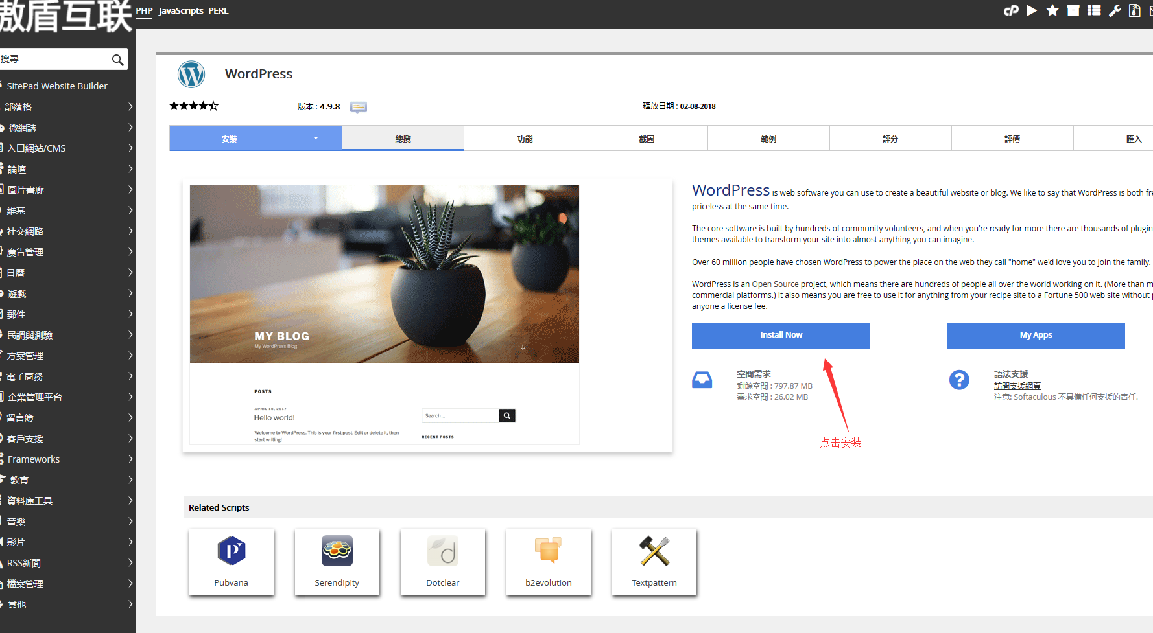Click the changelog comment icon beside version
The width and height of the screenshot is (1153, 633).
point(359,107)
